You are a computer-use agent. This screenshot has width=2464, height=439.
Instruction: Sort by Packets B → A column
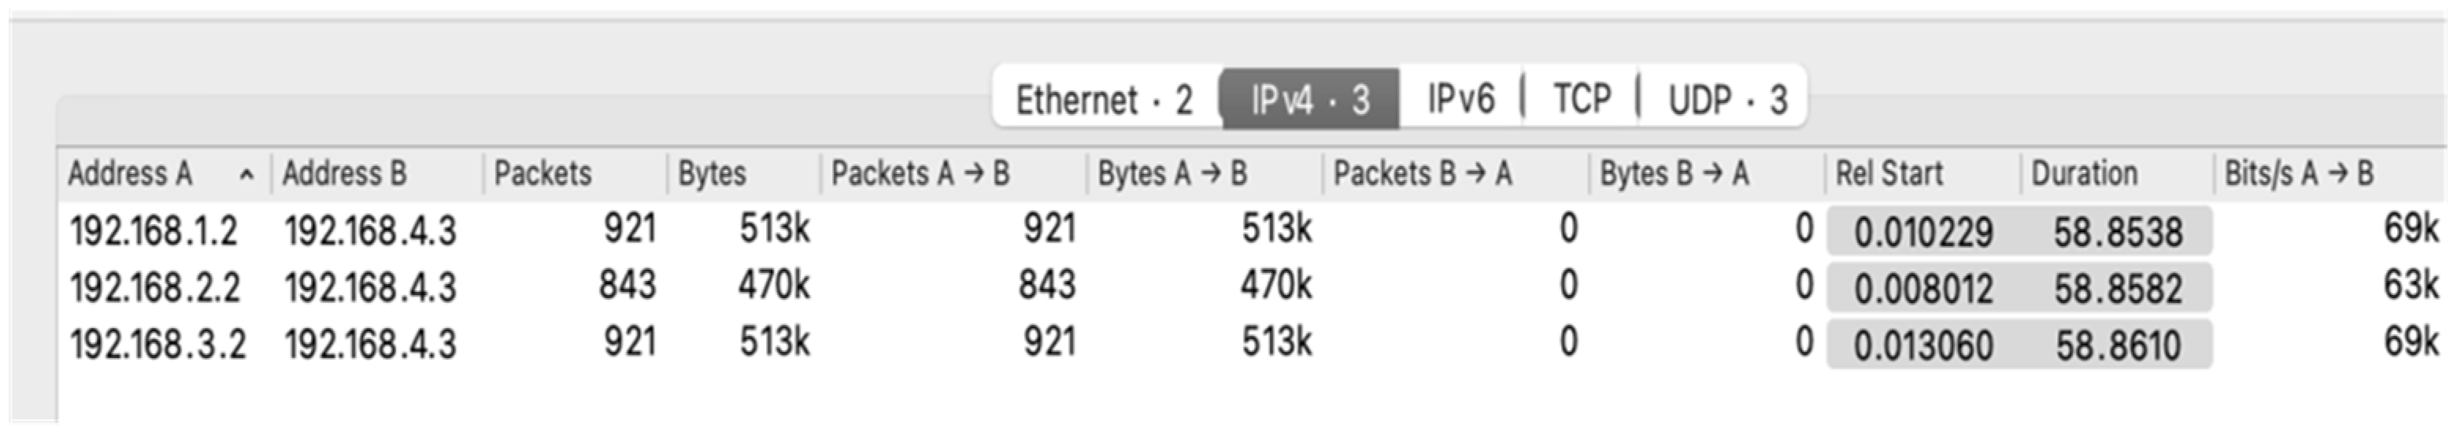(1423, 174)
